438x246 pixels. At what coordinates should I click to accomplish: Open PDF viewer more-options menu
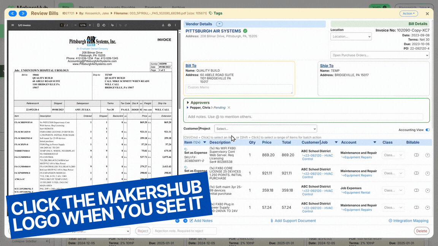[x=175, y=25]
